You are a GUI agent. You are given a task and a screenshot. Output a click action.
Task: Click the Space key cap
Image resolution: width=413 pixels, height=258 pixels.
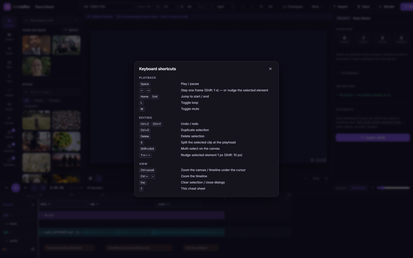click(x=145, y=84)
